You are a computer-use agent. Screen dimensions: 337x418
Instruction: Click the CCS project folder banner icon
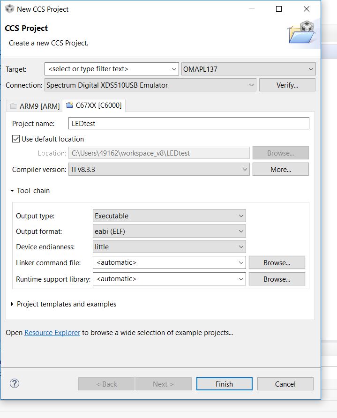pos(302,32)
